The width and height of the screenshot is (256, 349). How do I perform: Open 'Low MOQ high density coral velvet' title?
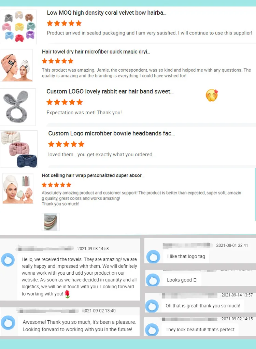(106, 13)
